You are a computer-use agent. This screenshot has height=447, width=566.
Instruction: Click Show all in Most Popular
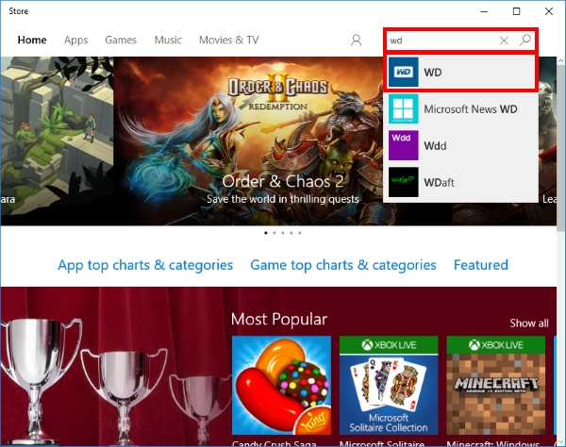[x=529, y=323]
